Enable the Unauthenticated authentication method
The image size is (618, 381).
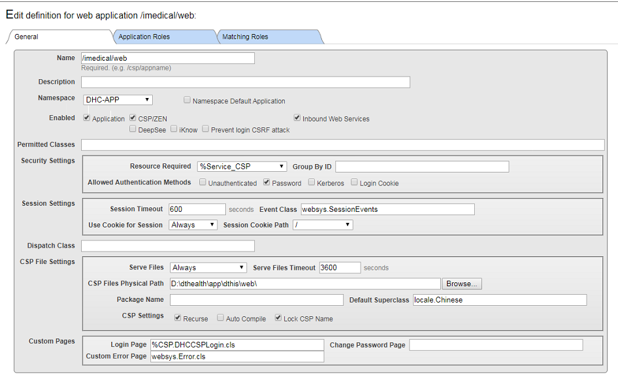(x=203, y=183)
